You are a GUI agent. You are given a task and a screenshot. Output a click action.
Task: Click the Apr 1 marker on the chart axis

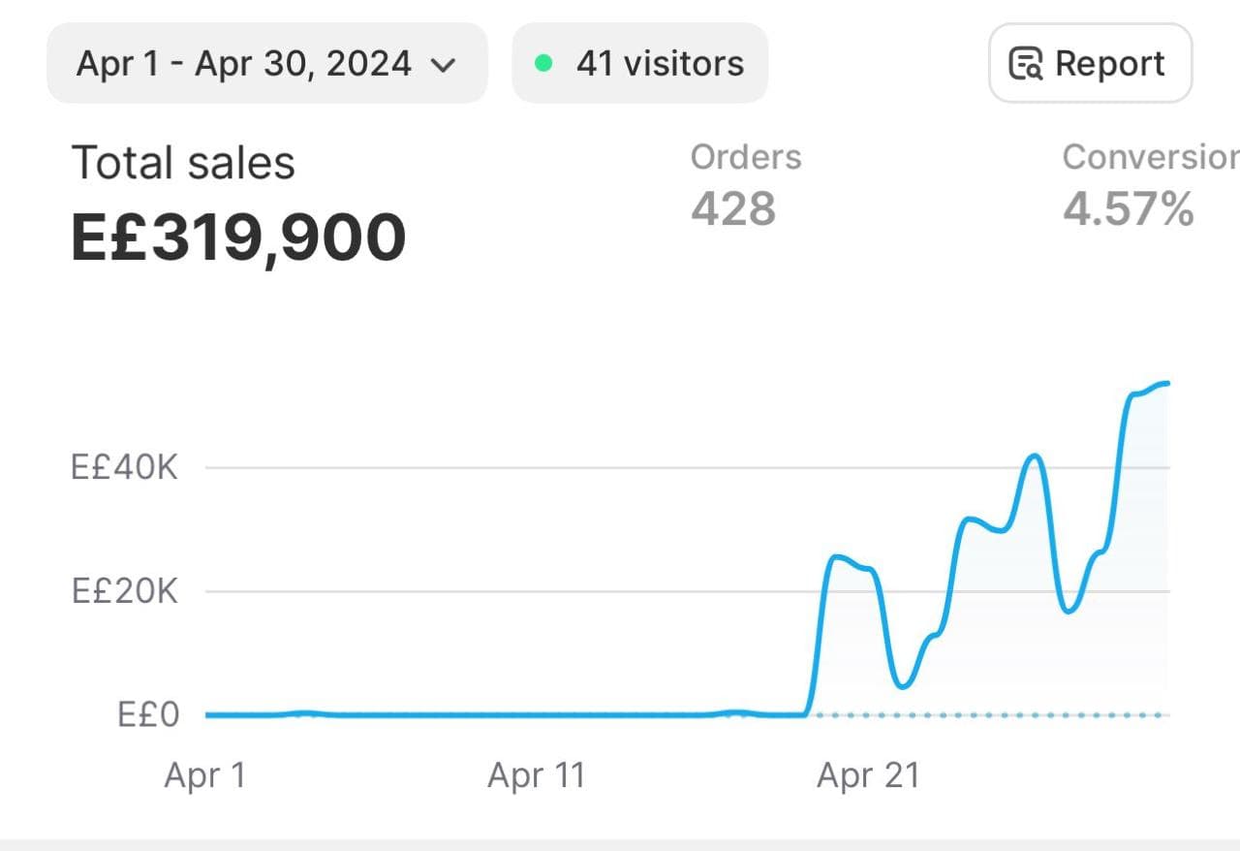pos(205,775)
